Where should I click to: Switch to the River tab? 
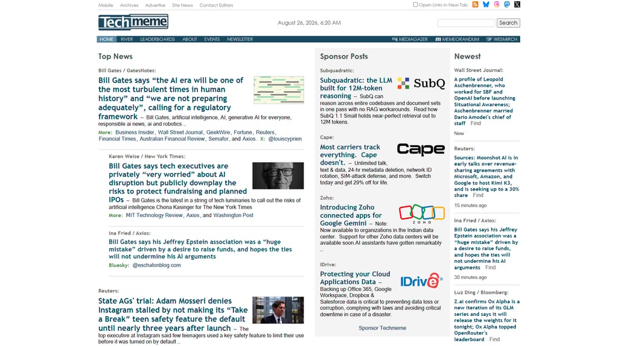[127, 39]
